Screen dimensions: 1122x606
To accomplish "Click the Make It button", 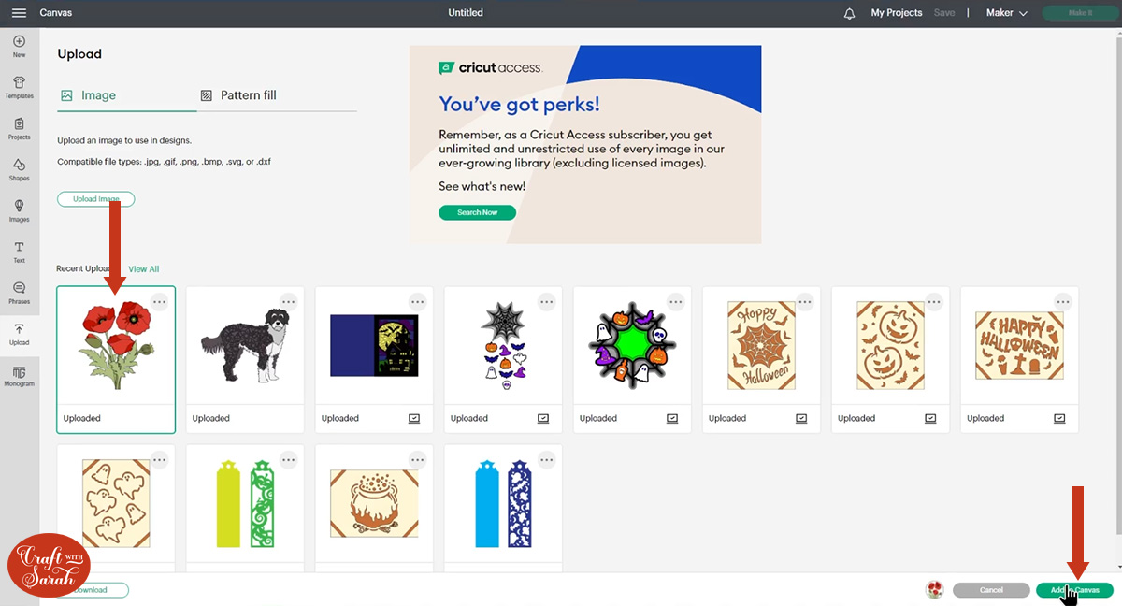I will [1080, 13].
